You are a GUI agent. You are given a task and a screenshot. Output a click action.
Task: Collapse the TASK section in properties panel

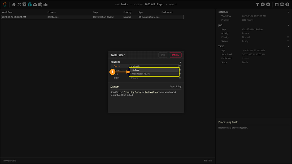click(288, 46)
